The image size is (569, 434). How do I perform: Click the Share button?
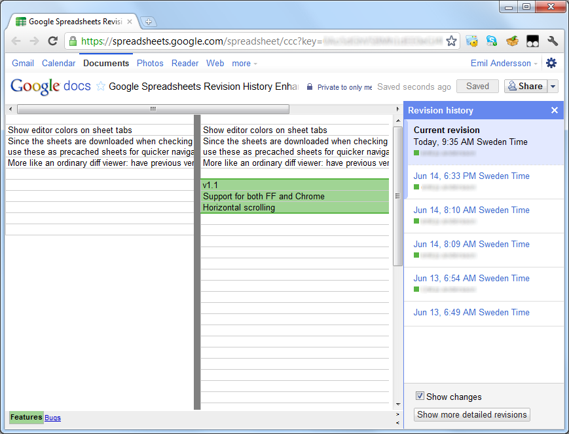pyautogui.click(x=525, y=87)
